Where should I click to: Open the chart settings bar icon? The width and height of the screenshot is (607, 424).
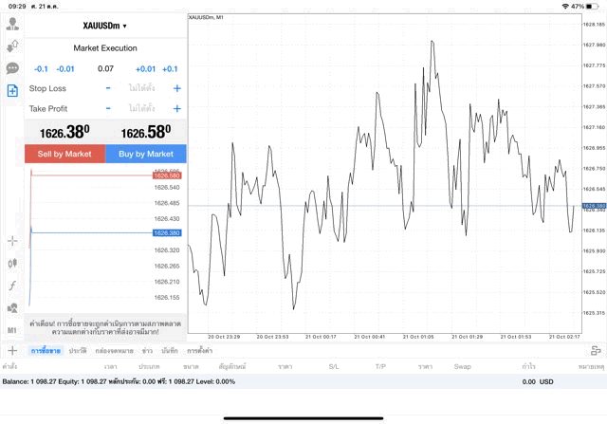tap(596, 351)
